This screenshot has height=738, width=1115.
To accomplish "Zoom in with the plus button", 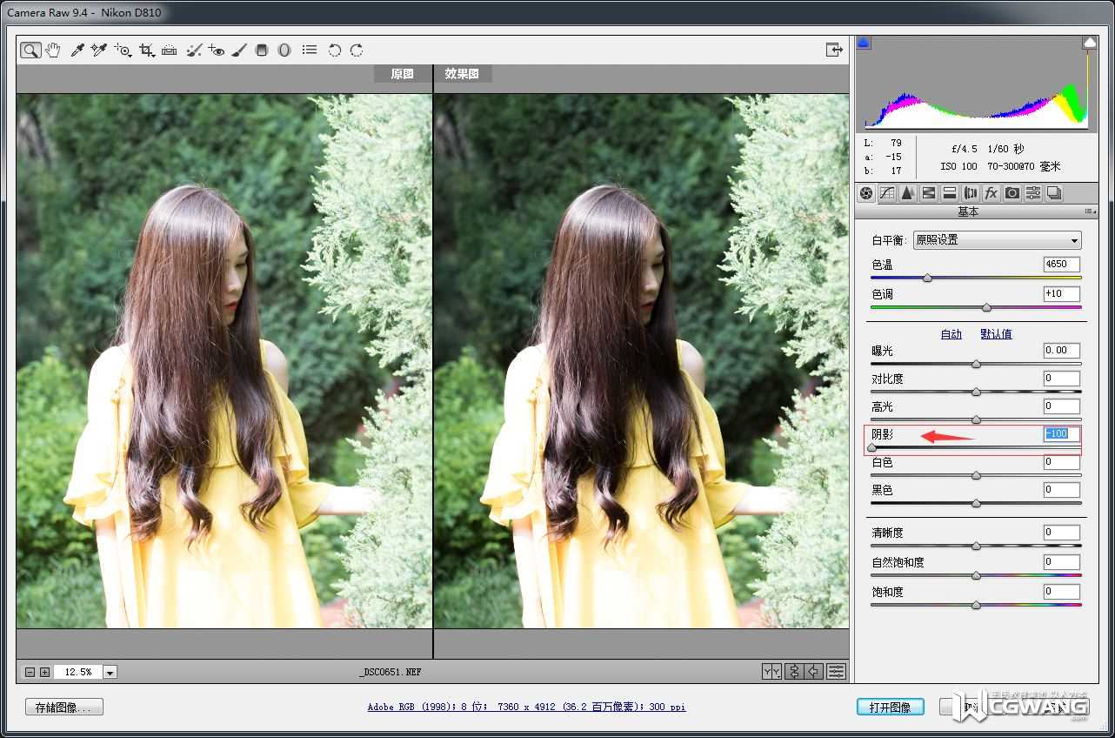I will (x=44, y=672).
